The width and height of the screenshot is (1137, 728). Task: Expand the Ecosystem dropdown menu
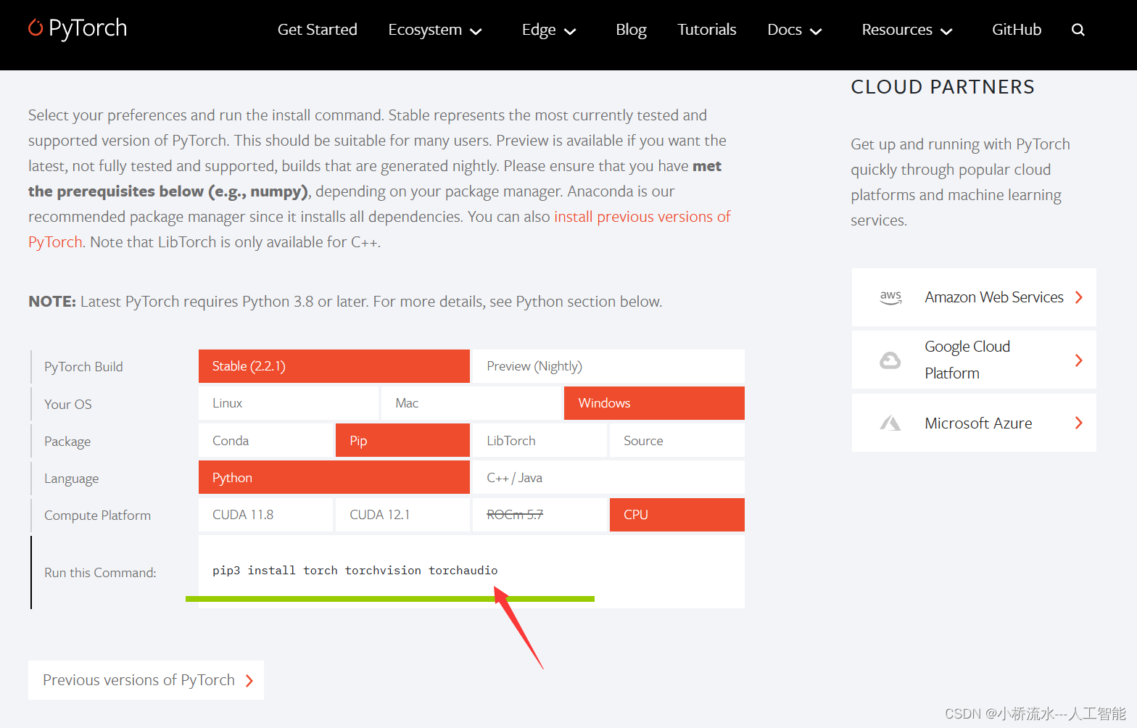coord(435,30)
